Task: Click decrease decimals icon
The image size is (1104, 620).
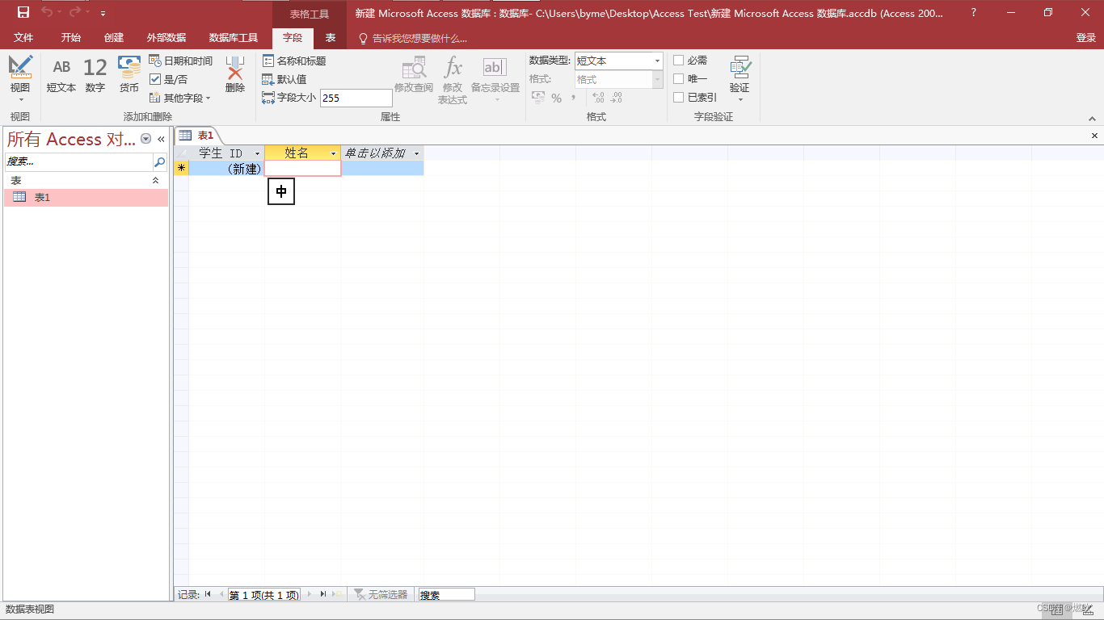Action: 617,98
